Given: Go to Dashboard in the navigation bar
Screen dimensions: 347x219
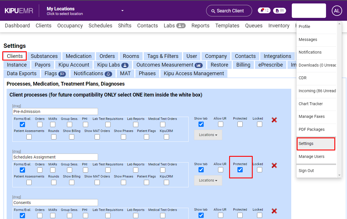Looking at the screenshot, I should click(x=18, y=26).
